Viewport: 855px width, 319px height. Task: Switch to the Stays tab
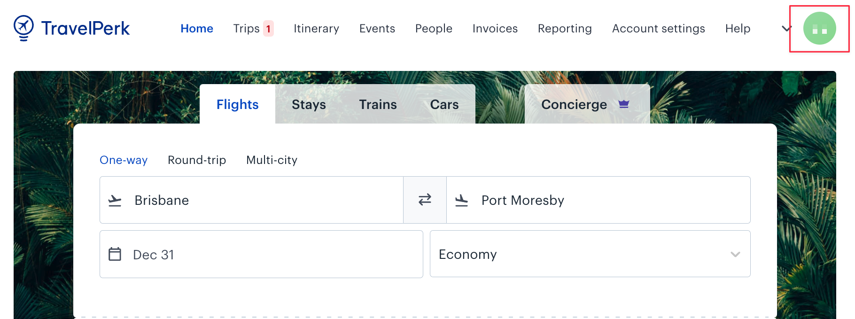309,104
